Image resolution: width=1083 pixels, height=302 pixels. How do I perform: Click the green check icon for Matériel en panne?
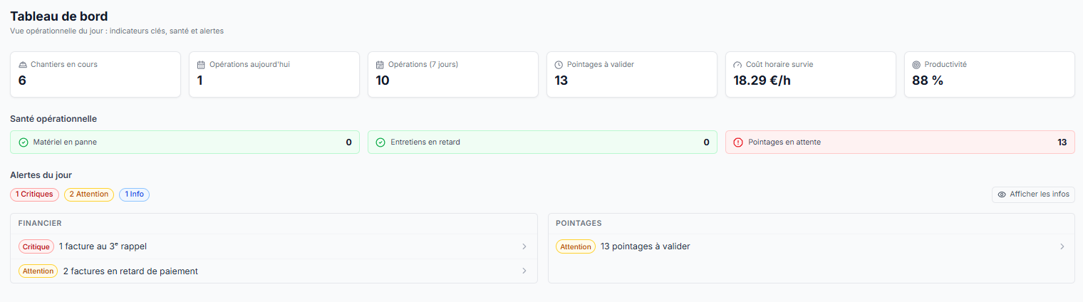click(x=24, y=142)
